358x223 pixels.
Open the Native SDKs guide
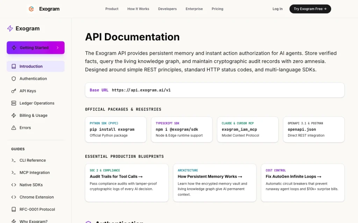coord(36,185)
